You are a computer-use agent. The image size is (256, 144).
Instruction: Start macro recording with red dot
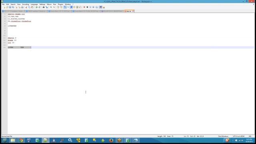(84, 7)
